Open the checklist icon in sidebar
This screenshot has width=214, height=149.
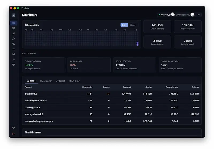point(14,60)
